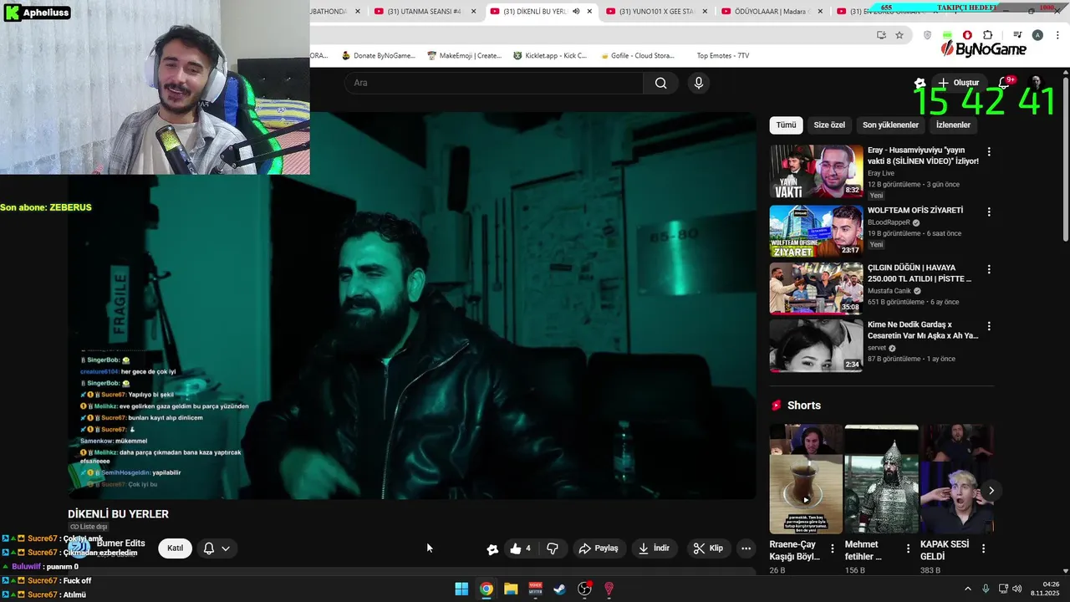Screen dimensions: 1070x602
Task: Dislike the video with thumbs-down icon
Action: click(x=553, y=548)
